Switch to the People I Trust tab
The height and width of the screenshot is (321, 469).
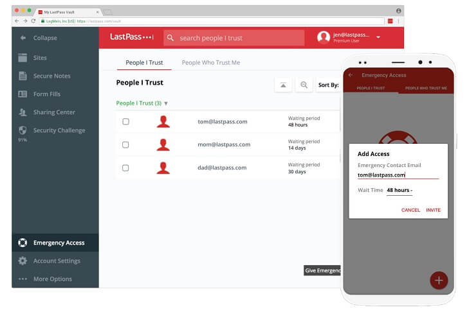[144, 63]
